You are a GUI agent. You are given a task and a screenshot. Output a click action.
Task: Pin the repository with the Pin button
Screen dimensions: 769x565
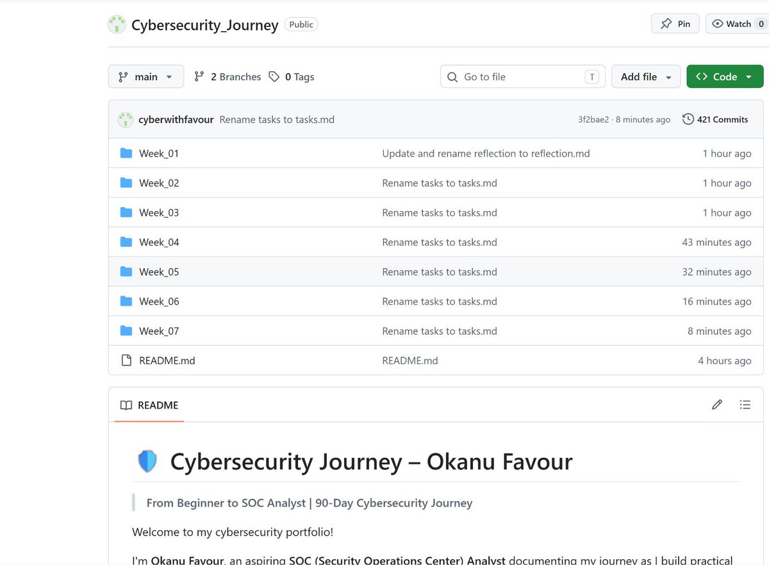tap(675, 24)
